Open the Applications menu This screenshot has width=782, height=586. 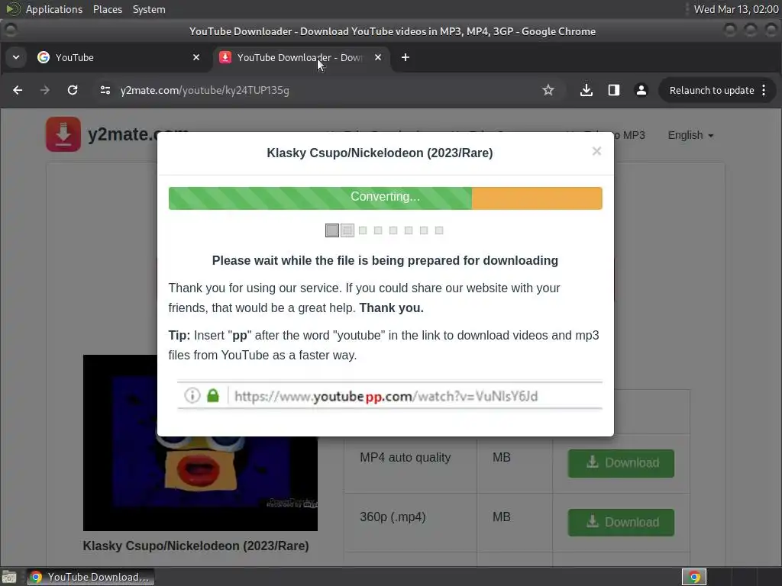(54, 9)
